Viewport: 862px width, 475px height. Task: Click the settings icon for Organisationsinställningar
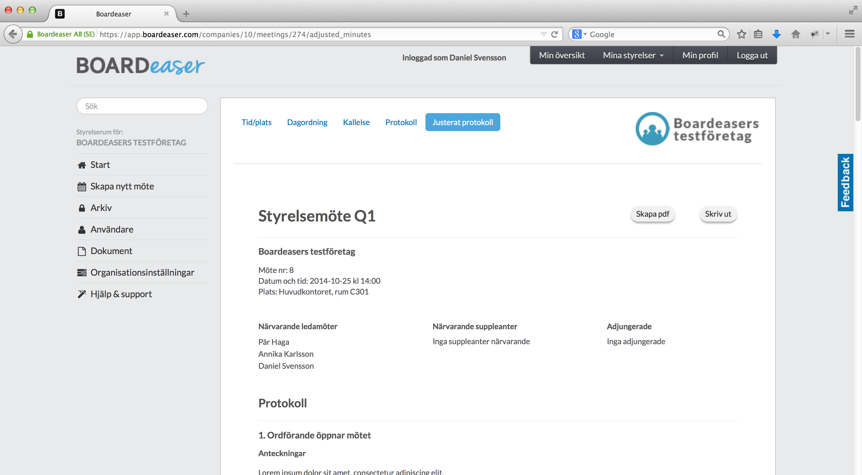coord(82,273)
